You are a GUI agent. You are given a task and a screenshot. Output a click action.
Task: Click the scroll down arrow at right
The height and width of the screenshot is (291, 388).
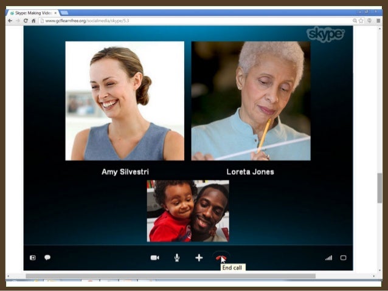[x=379, y=270]
